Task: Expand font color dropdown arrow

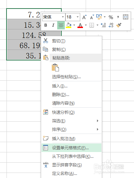Action: [86, 25]
